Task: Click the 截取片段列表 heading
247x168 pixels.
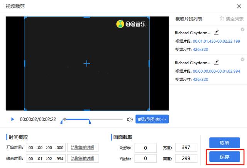Action: pos(189,19)
